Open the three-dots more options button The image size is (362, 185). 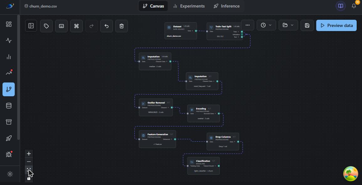[x=248, y=25]
